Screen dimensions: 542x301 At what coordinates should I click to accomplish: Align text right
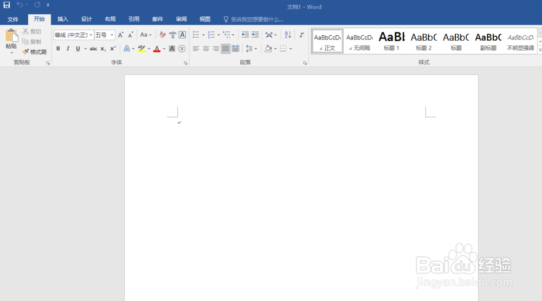216,49
